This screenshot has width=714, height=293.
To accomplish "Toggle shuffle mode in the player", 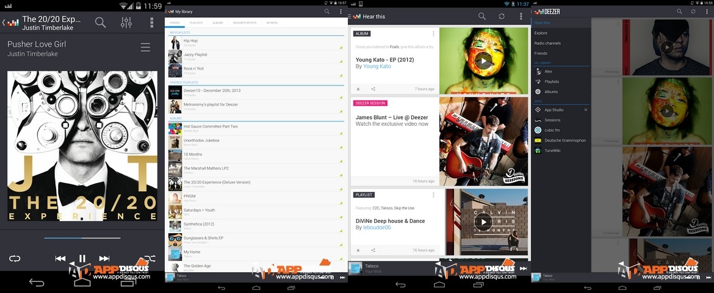I will [150, 258].
